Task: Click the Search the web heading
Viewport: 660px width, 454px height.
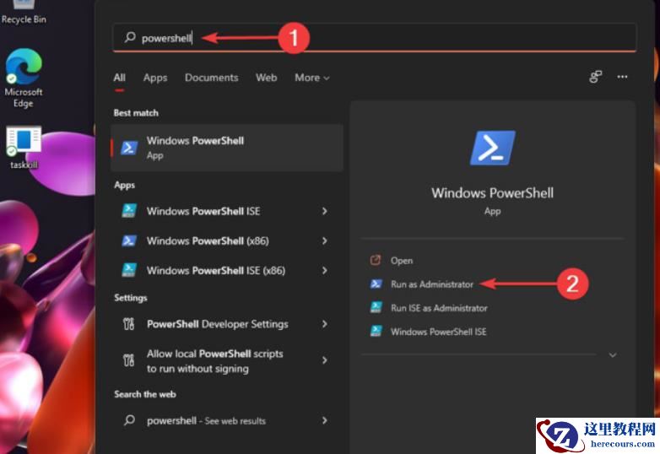Action: tap(145, 394)
